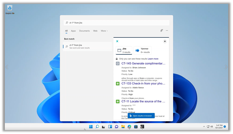Viewport: 233px width, 134px height.
Task: Click 'Assigned to: Adele Vance' text
Action: (x=133, y=88)
